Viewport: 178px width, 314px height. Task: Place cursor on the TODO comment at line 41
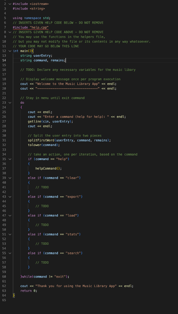[42, 187]
